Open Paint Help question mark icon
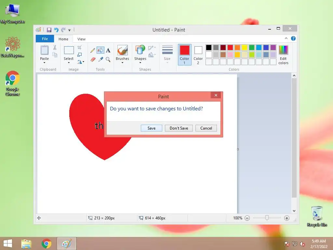Screen dimensions: 333x250 (293, 38)
